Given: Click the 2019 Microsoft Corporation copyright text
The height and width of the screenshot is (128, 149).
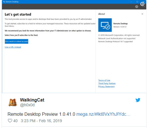Looking at the screenshot, I should tap(119, 35).
